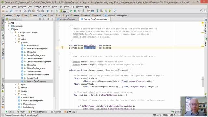Viewport: 208px width, 117px height.
Task: Expand the storage package
Action: pos(15,91)
